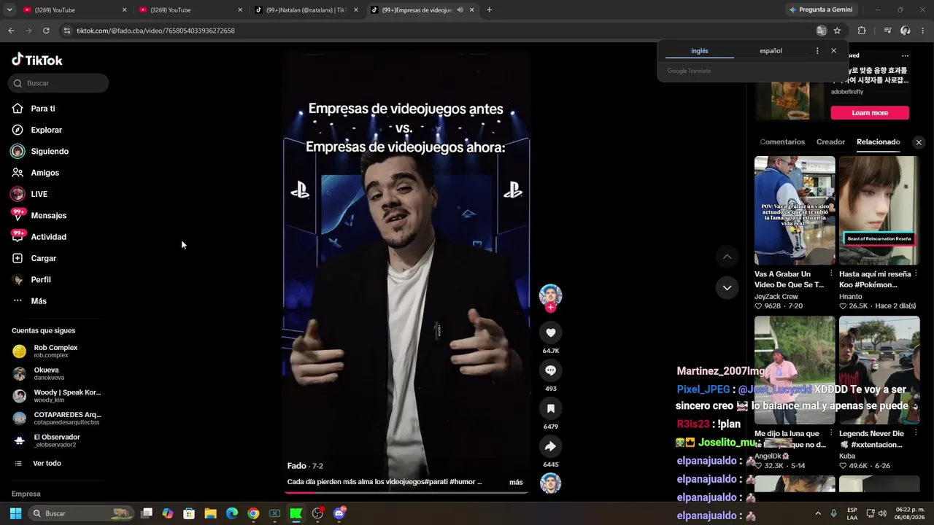Open the Chrome three-dot menu

click(923, 31)
